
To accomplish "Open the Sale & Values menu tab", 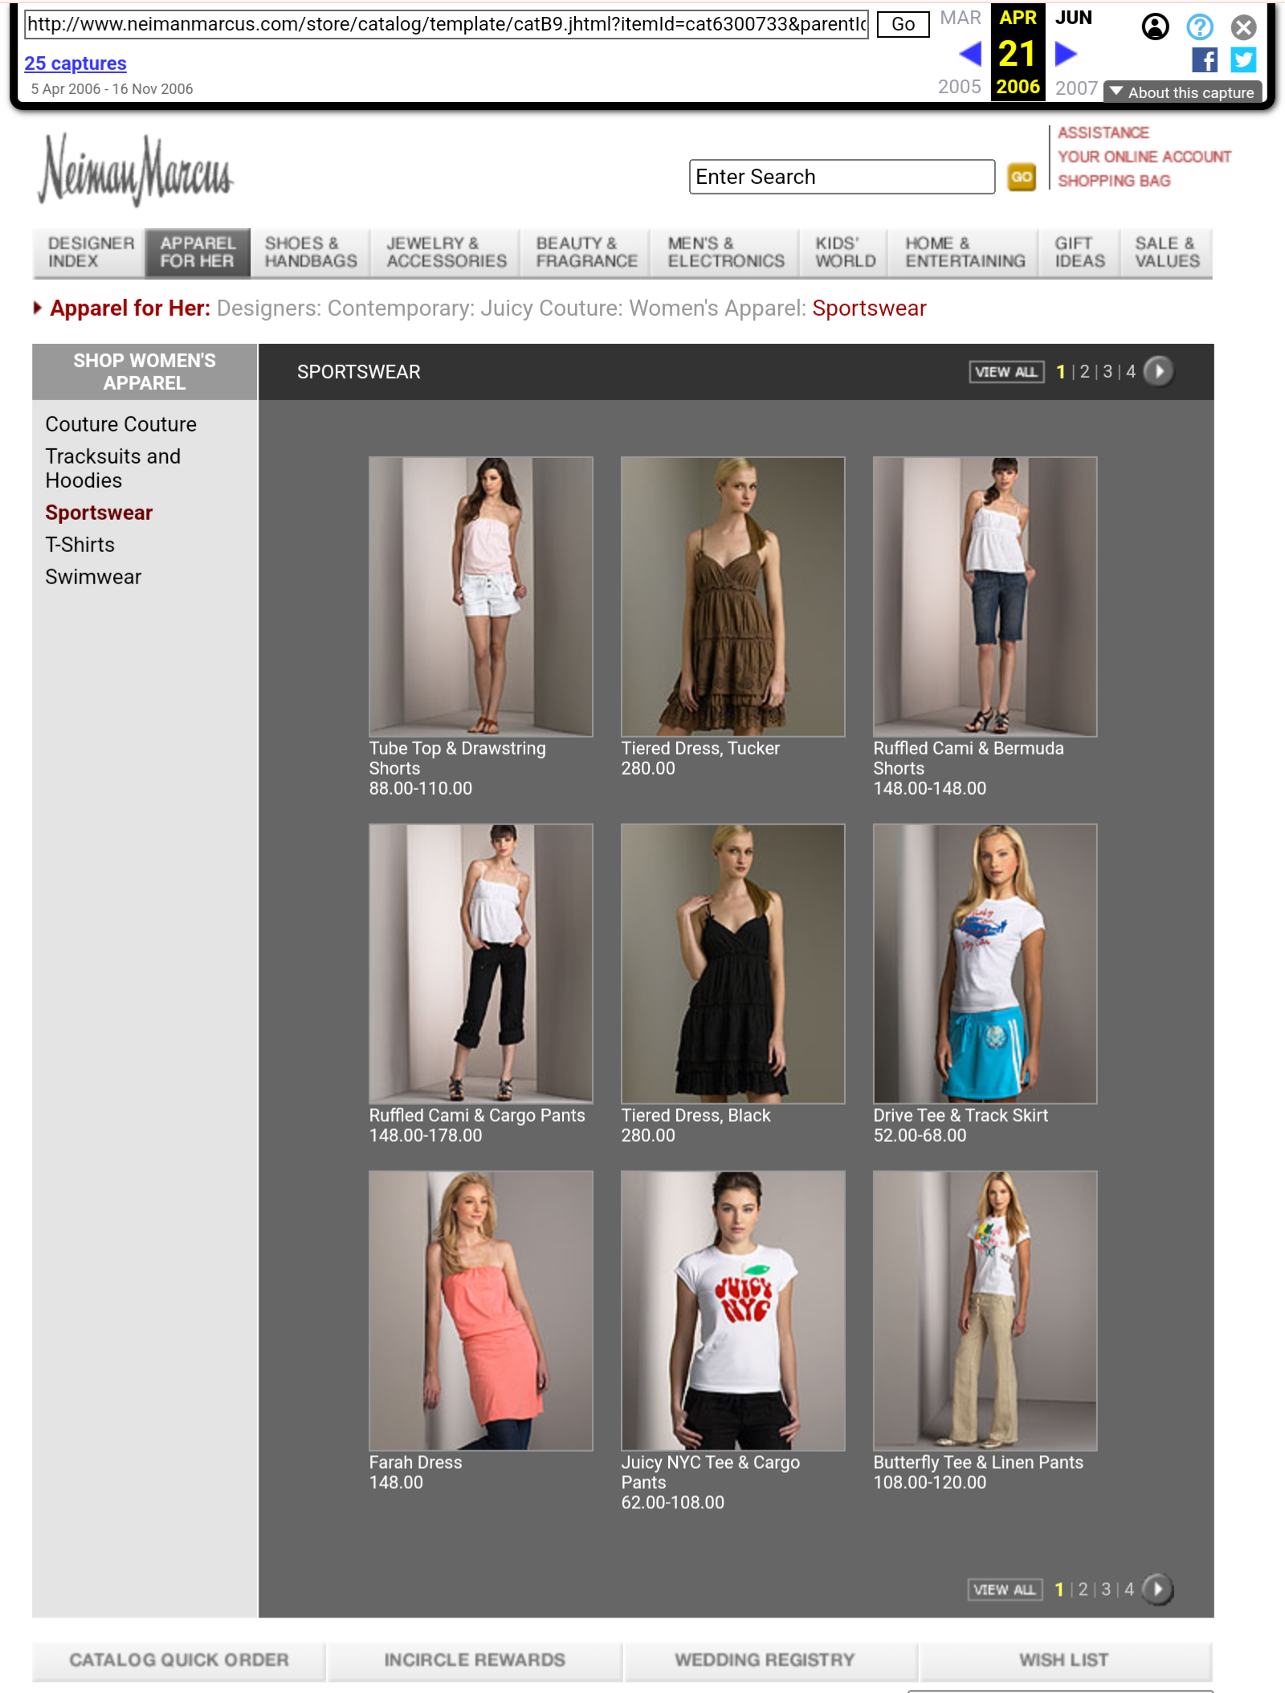I will pyautogui.click(x=1166, y=252).
